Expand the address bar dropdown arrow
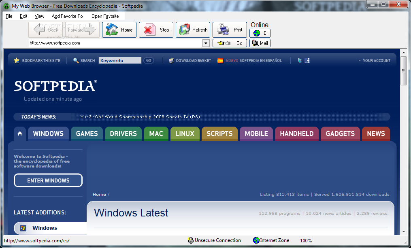Screen dimensions: 411x248 (206, 43)
